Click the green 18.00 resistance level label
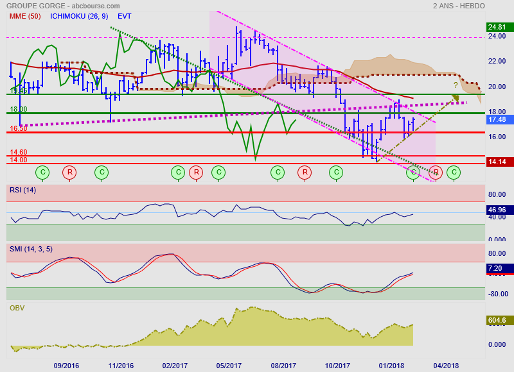The image size is (514, 372). [19, 109]
